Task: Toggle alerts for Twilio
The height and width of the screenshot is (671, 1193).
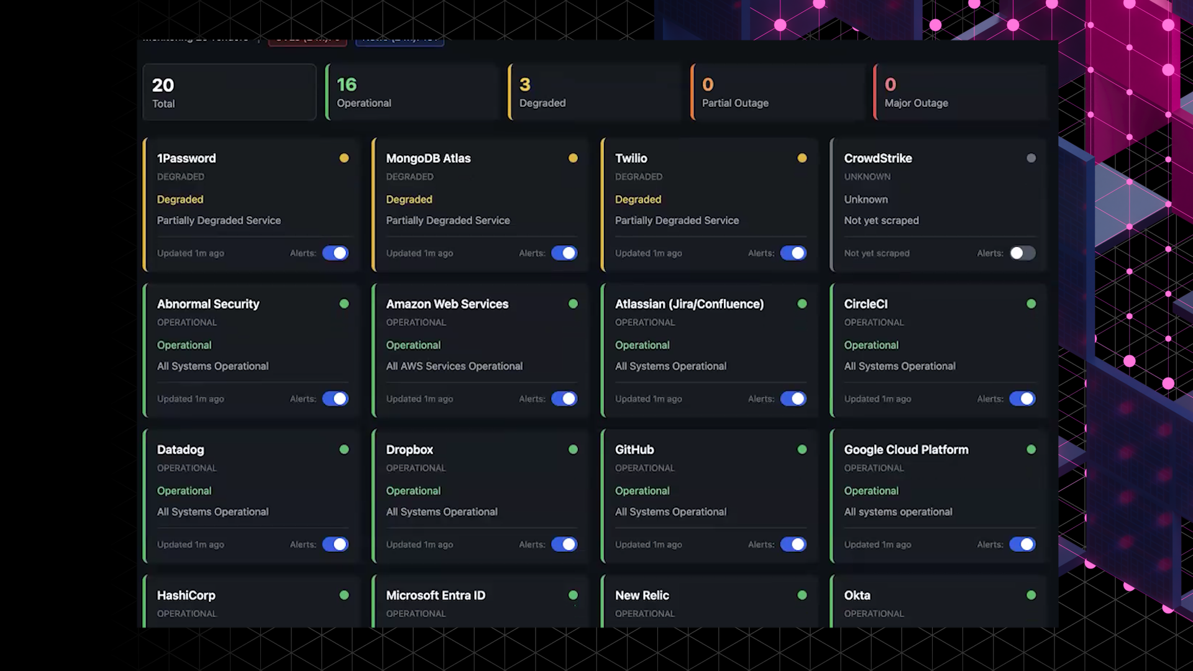Action: coord(793,253)
